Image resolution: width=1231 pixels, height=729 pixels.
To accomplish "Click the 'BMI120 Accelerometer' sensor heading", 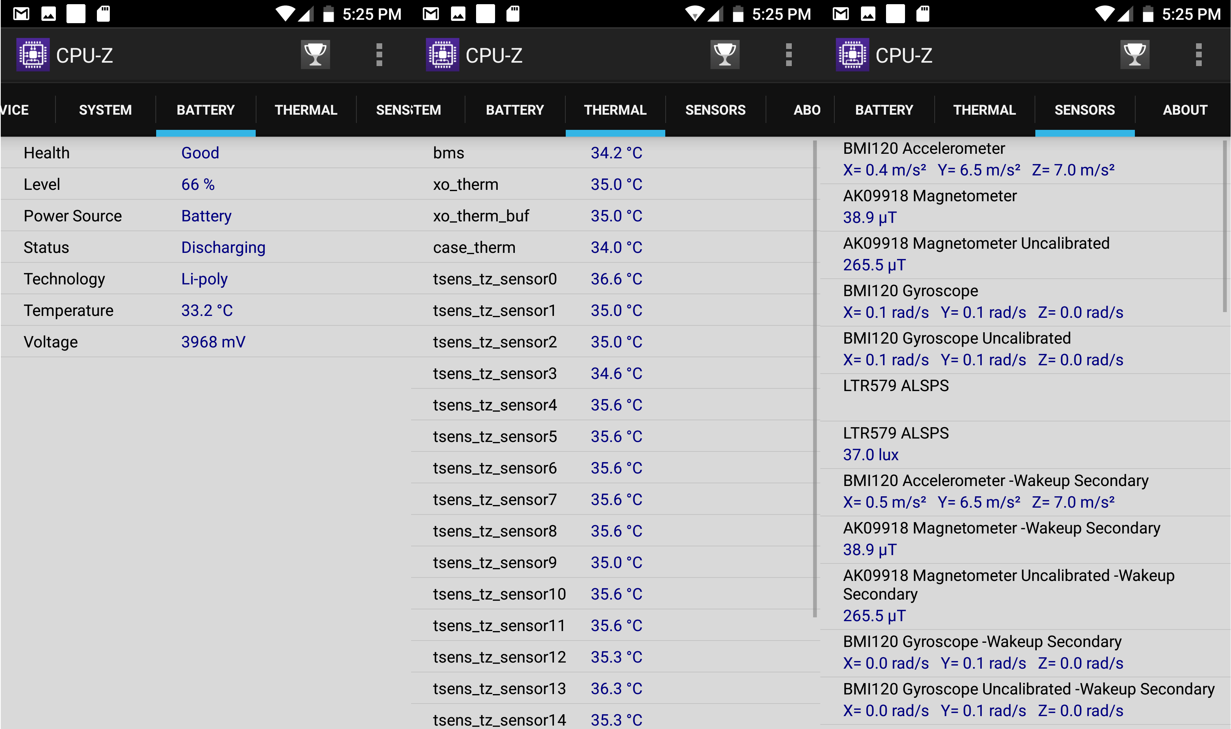I will 924,148.
